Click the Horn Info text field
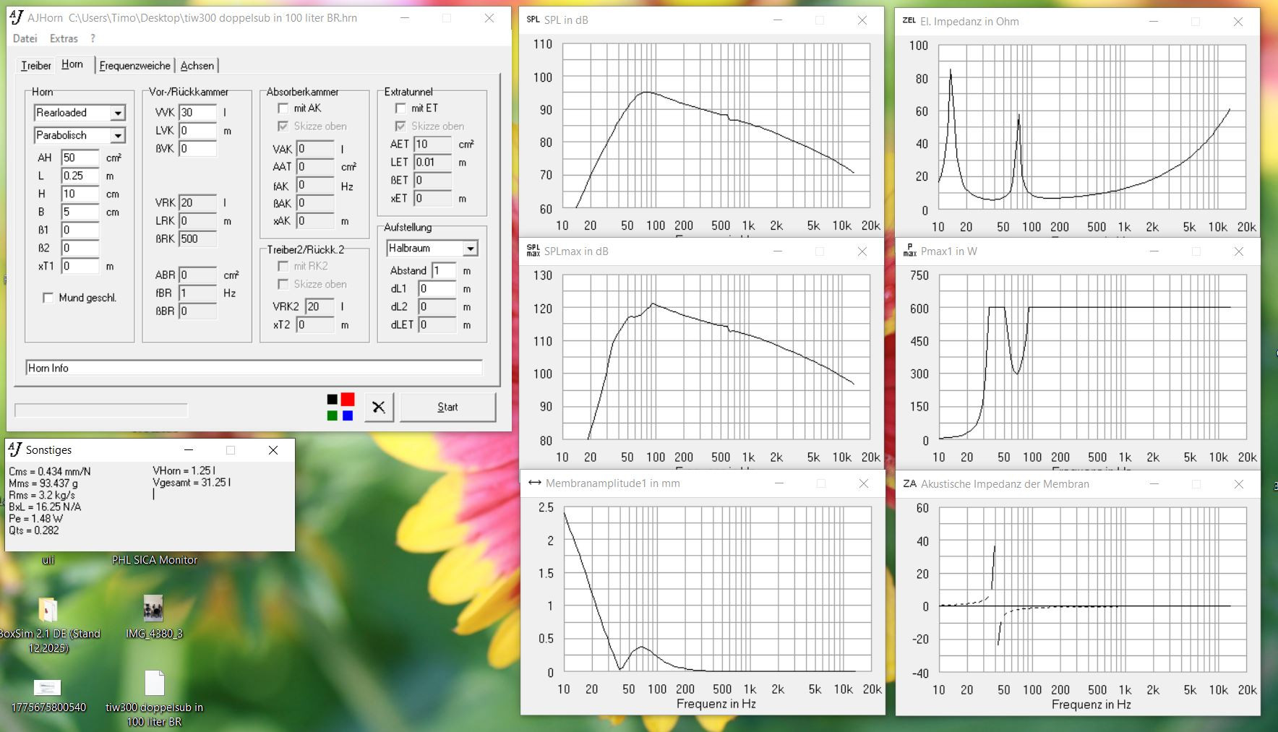The height and width of the screenshot is (732, 1278). (253, 368)
